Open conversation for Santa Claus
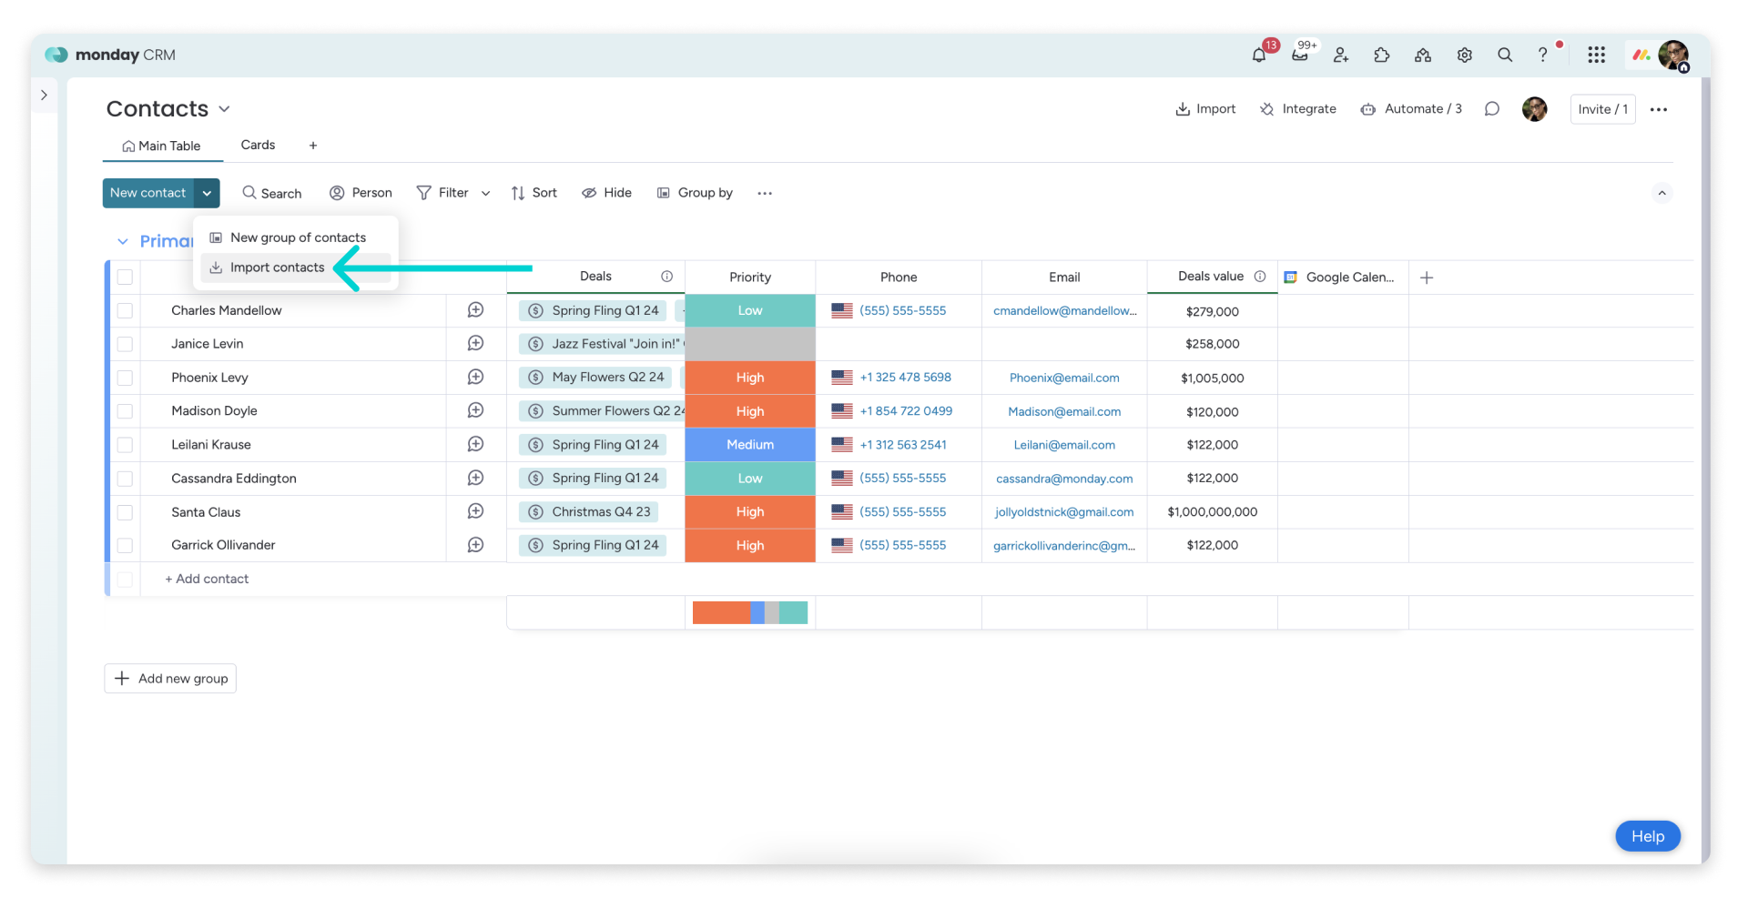 click(475, 511)
